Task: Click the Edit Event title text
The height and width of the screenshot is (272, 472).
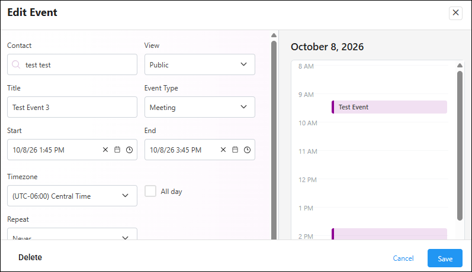Action: pyautogui.click(x=32, y=12)
